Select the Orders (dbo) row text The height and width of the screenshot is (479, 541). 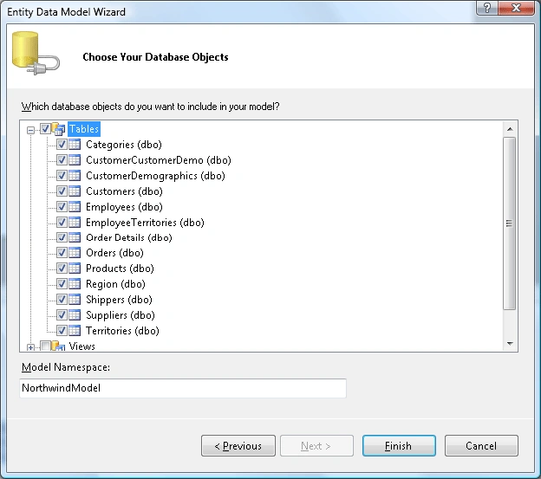114,253
